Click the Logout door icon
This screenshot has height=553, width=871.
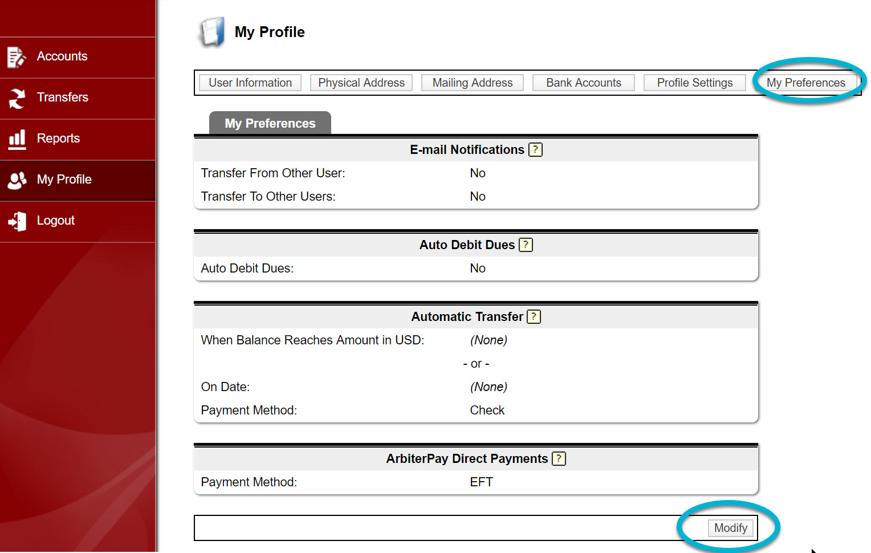(x=16, y=221)
